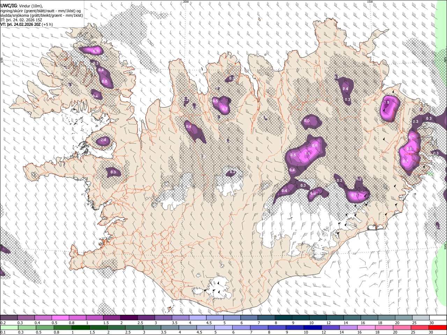Image resolution: width=447 pixels, height=335 pixels.
Task: Choose the dark teal 8 swatch, upper scale
Action: click(x=283, y=318)
